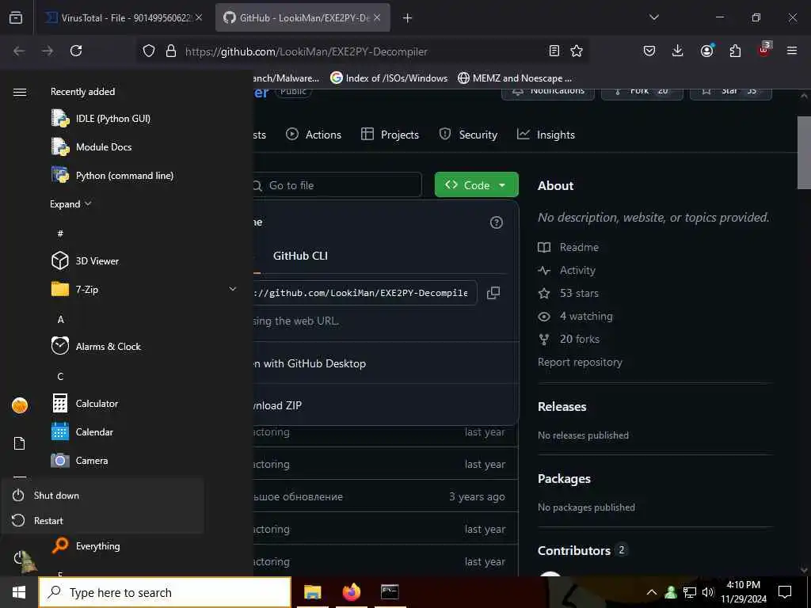Viewport: 811px width, 608px height.
Task: Open Command Prompt from taskbar
Action: point(390,592)
